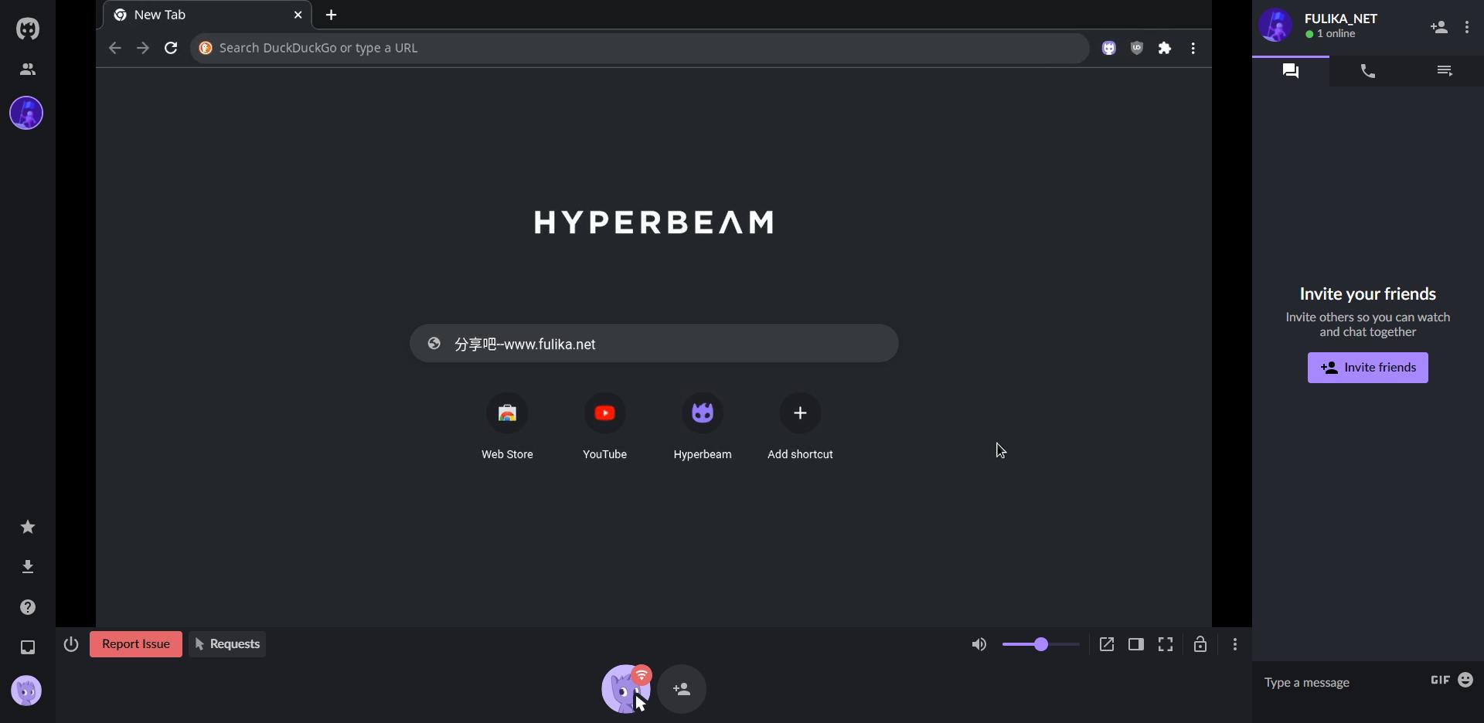Viewport: 1484px width, 723px height.
Task: Click the search box containing www.fulika.net
Action: [654, 344]
